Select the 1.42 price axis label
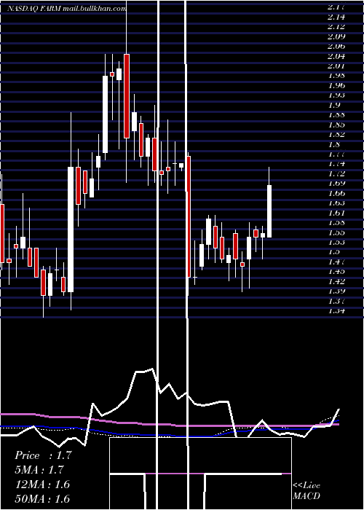This screenshot has height=510, width=364. pos(336,281)
